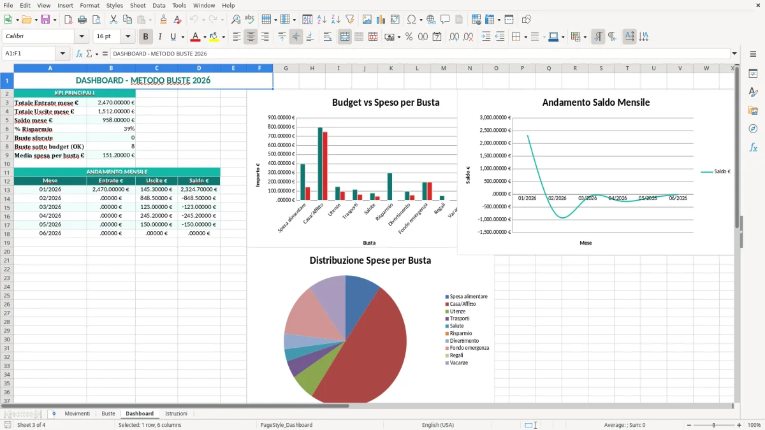Open the Font Name dropdown
Image resolution: width=765 pixels, height=430 pixels.
coord(81,37)
